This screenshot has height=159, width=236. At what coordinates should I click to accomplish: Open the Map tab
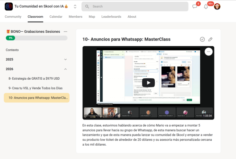(92, 17)
